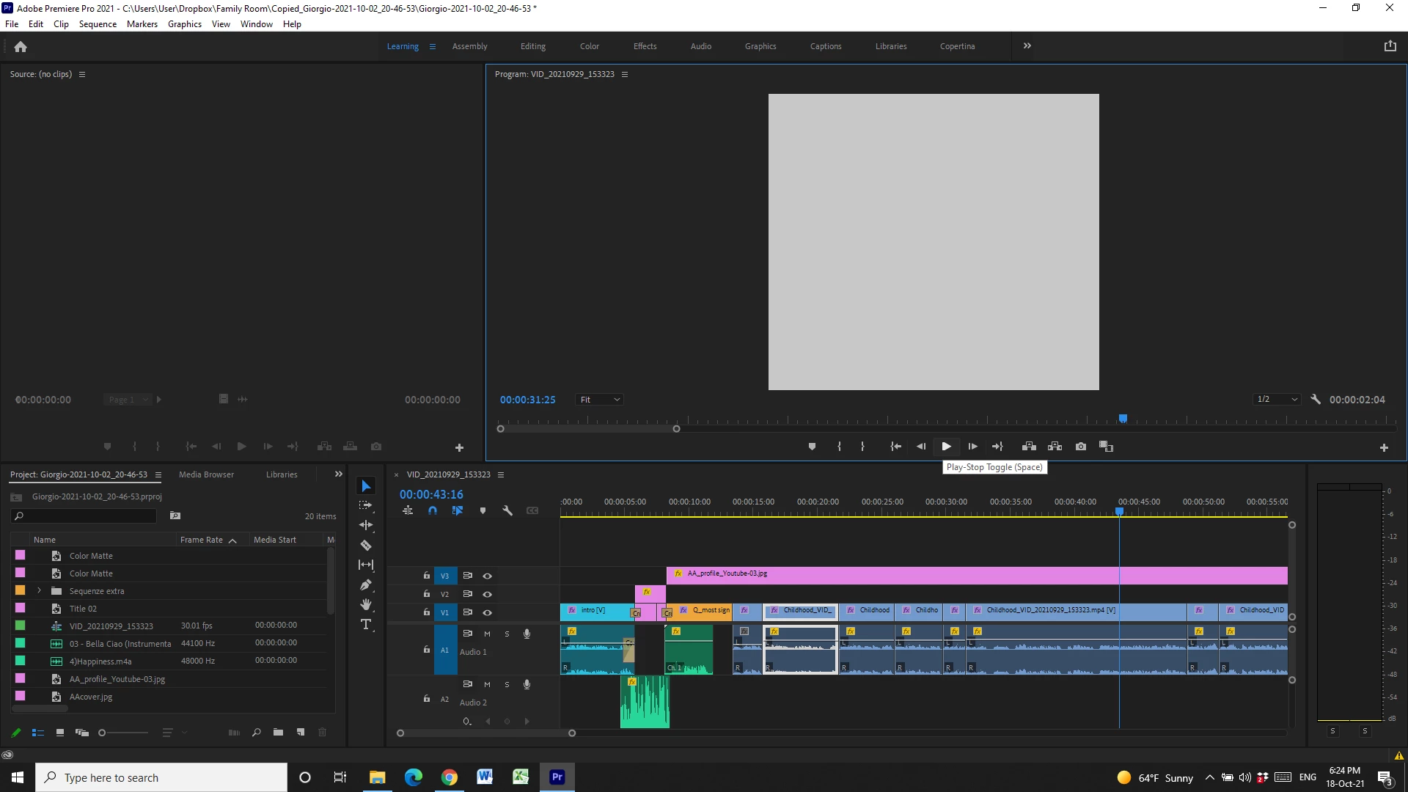
Task: Click the Export Frame camera icon
Action: pos(1080,447)
